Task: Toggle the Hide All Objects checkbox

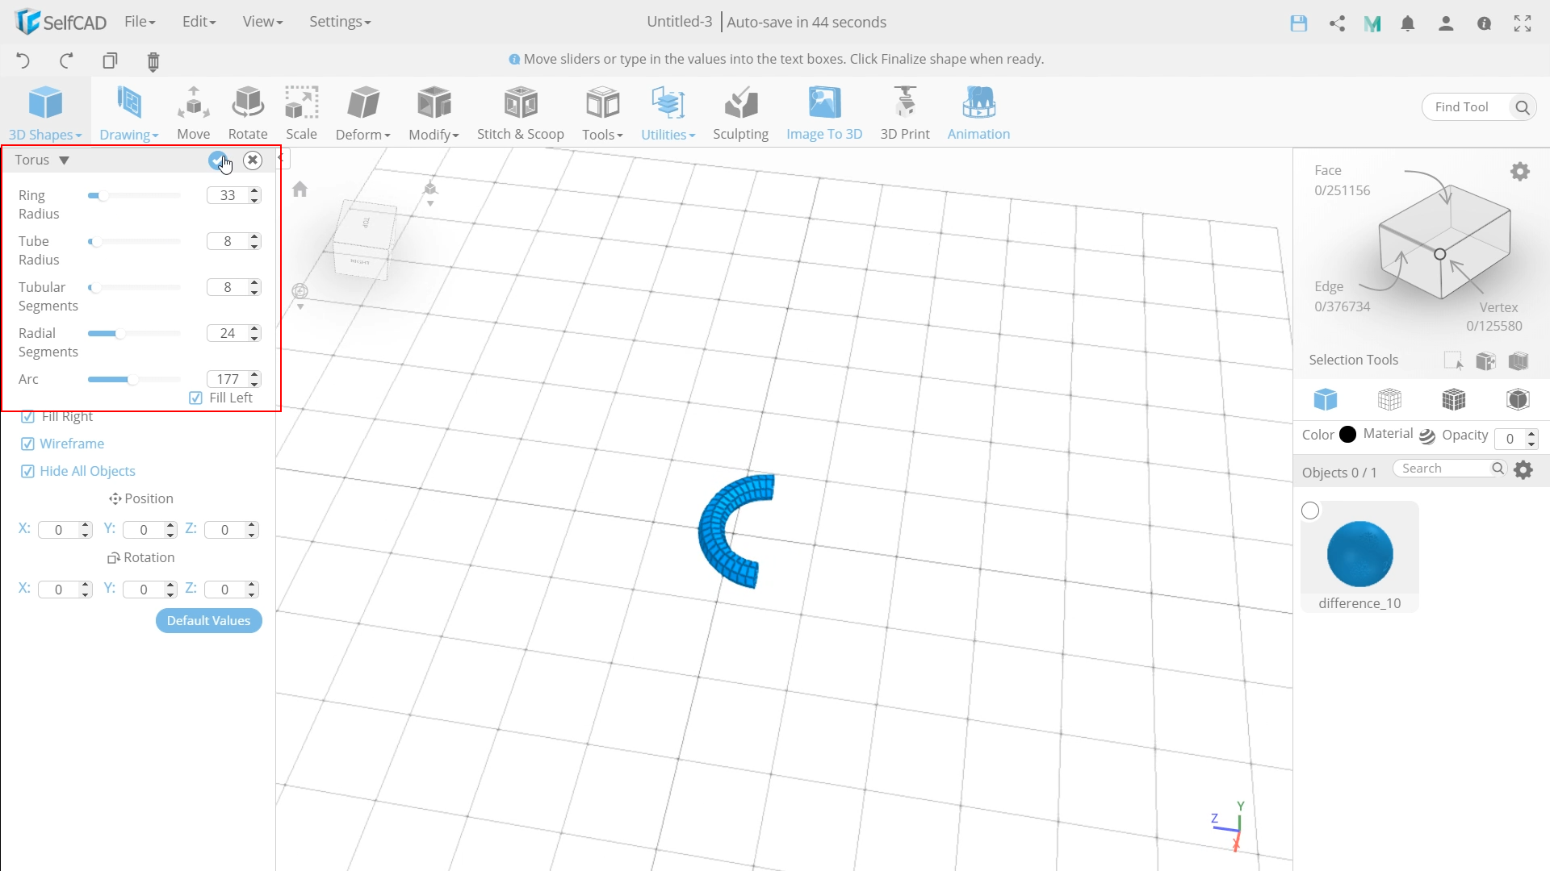Action: click(x=27, y=471)
